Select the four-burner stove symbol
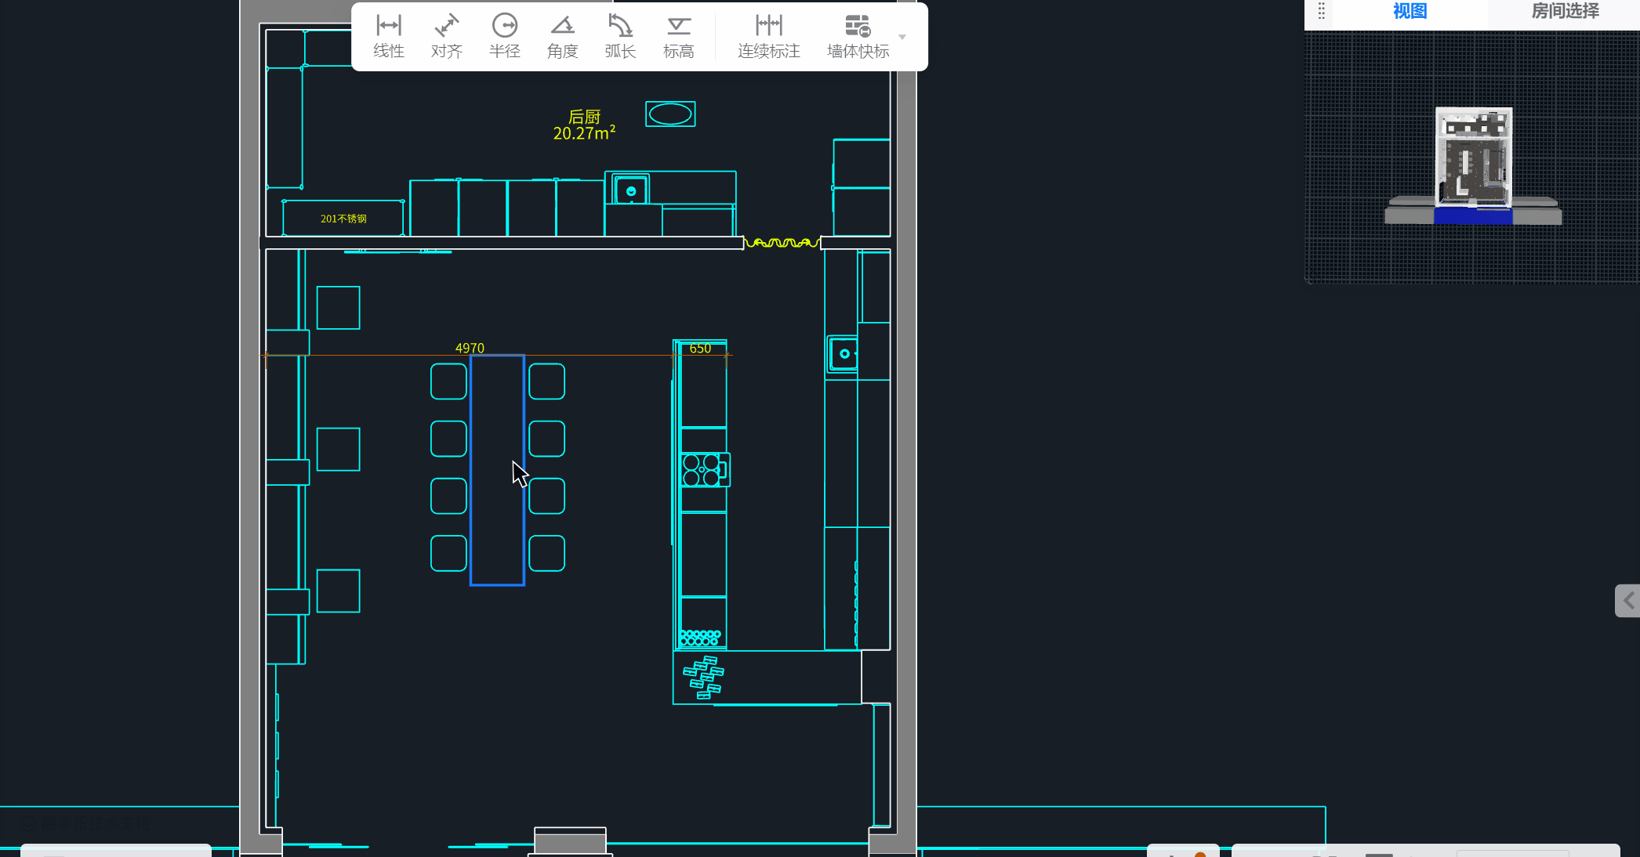 [702, 470]
